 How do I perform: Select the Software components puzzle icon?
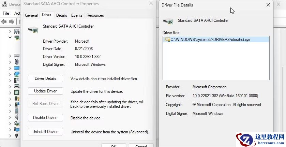[x=17, y=105]
